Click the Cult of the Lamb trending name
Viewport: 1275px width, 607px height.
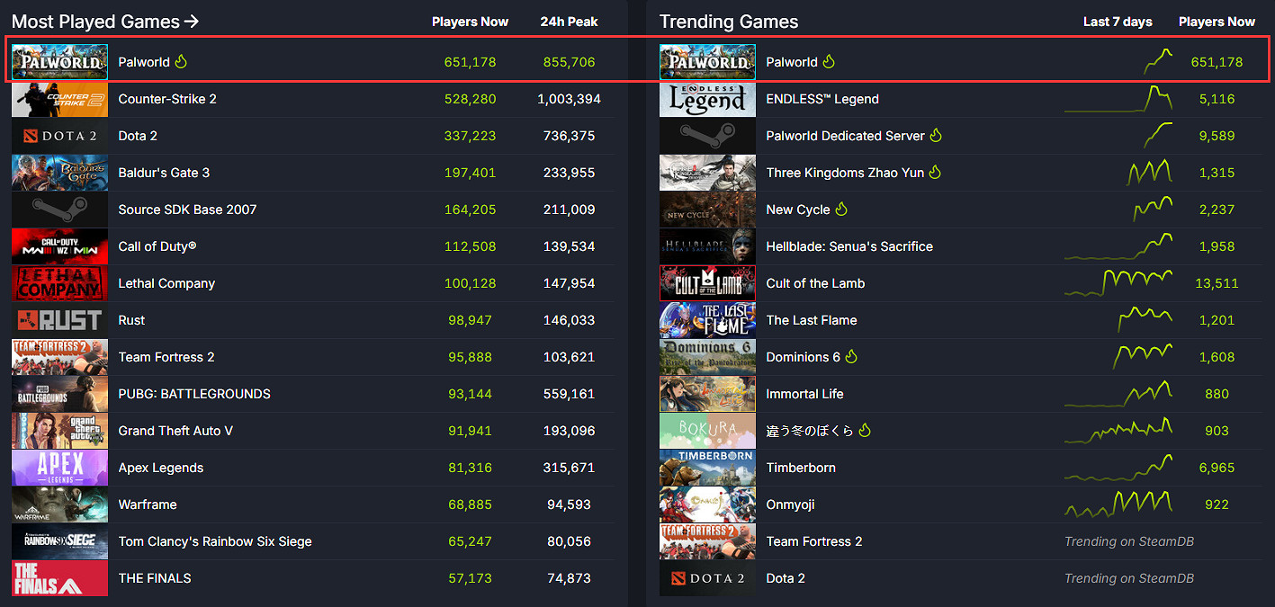[815, 283]
